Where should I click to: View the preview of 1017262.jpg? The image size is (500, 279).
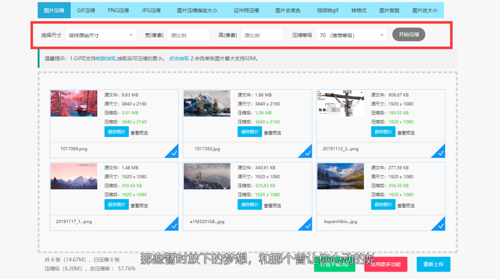click(x=272, y=133)
